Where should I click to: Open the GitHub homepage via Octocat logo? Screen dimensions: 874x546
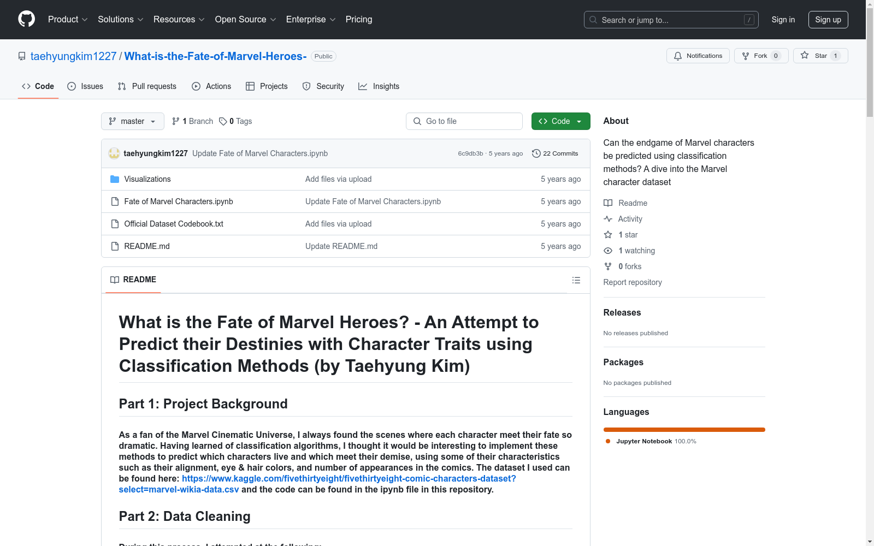pos(26,19)
